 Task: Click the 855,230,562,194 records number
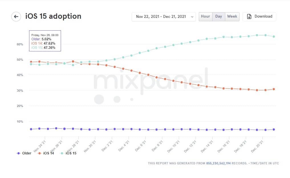click(x=219, y=163)
